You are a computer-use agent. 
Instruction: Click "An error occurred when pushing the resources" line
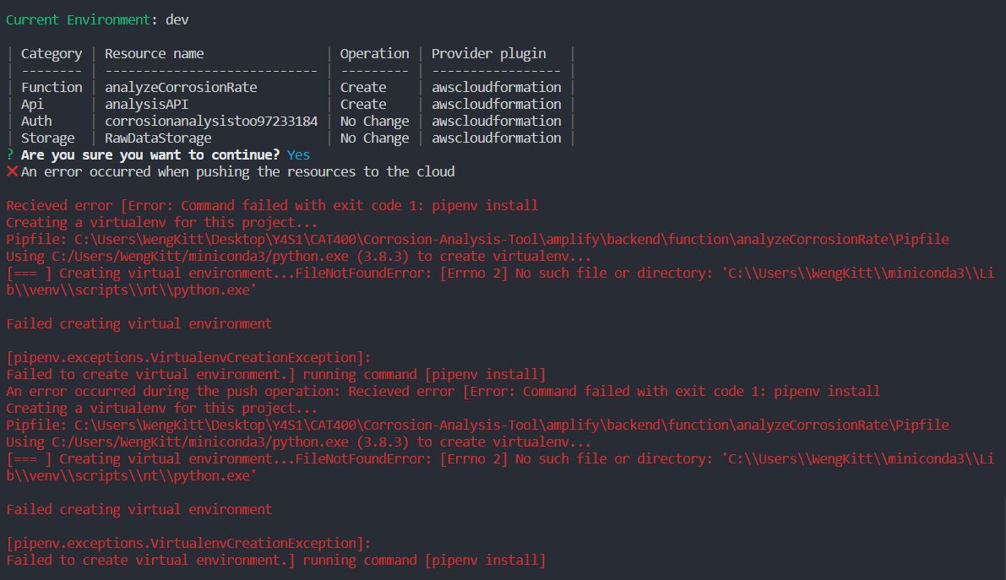pyautogui.click(x=237, y=172)
